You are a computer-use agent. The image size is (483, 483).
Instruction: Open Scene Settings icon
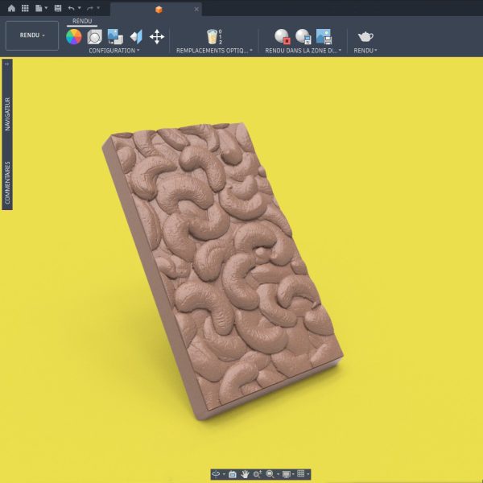pos(94,37)
